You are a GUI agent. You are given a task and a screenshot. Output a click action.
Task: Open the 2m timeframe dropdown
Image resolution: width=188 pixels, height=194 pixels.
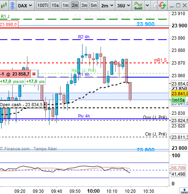(x=107, y=6)
